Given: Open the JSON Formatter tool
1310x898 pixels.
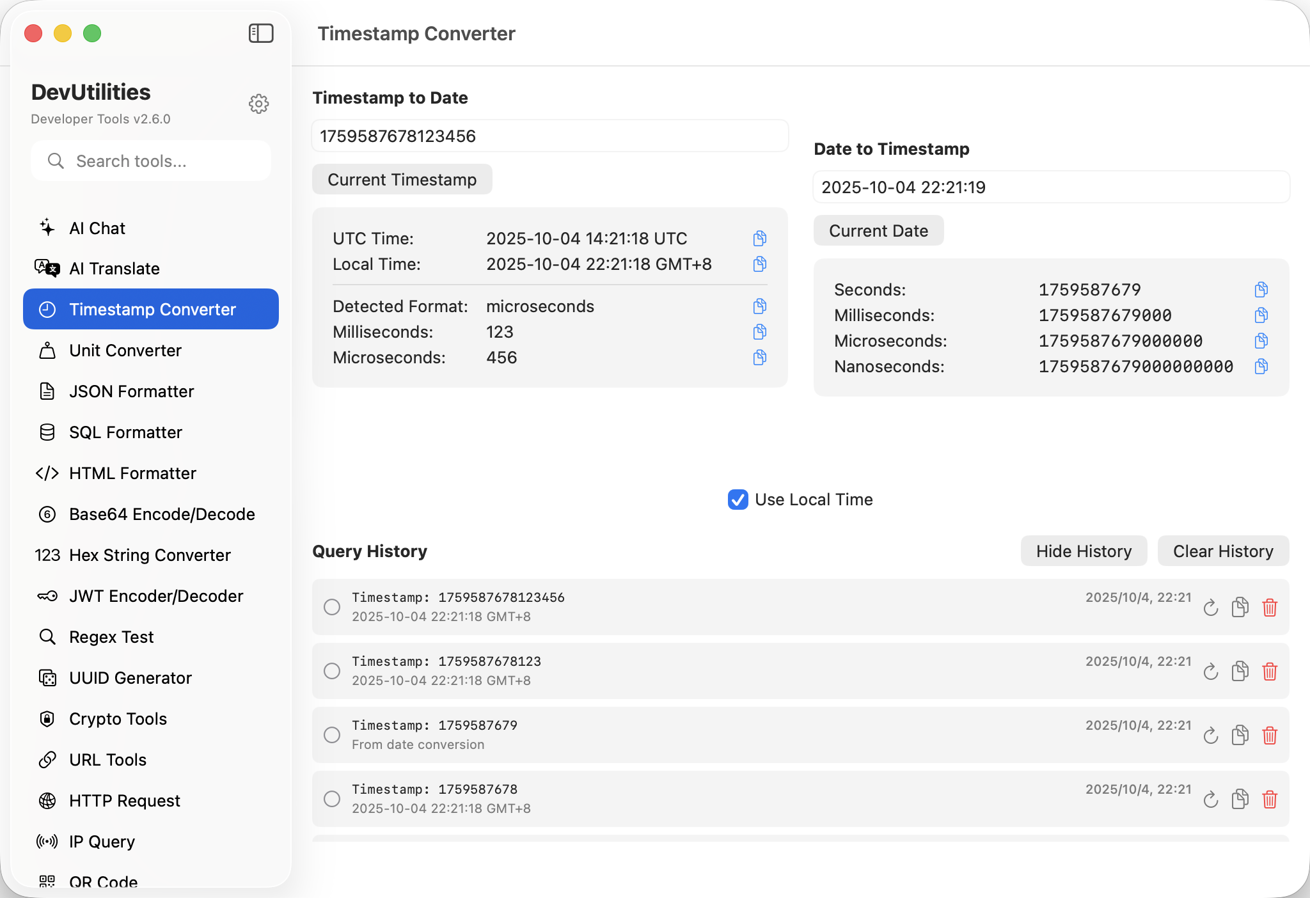Looking at the screenshot, I should click(131, 391).
